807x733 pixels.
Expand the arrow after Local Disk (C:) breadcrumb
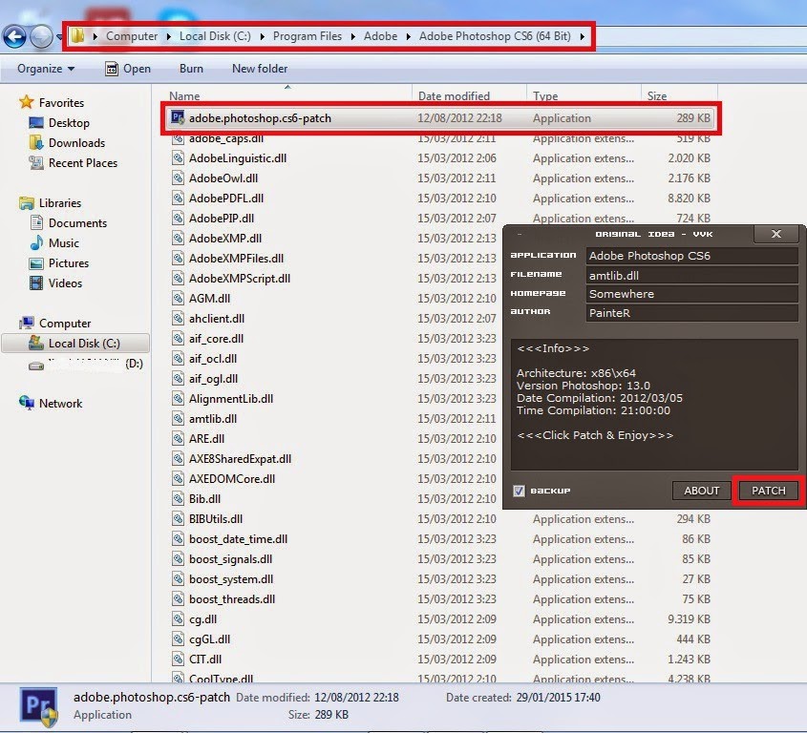point(263,36)
